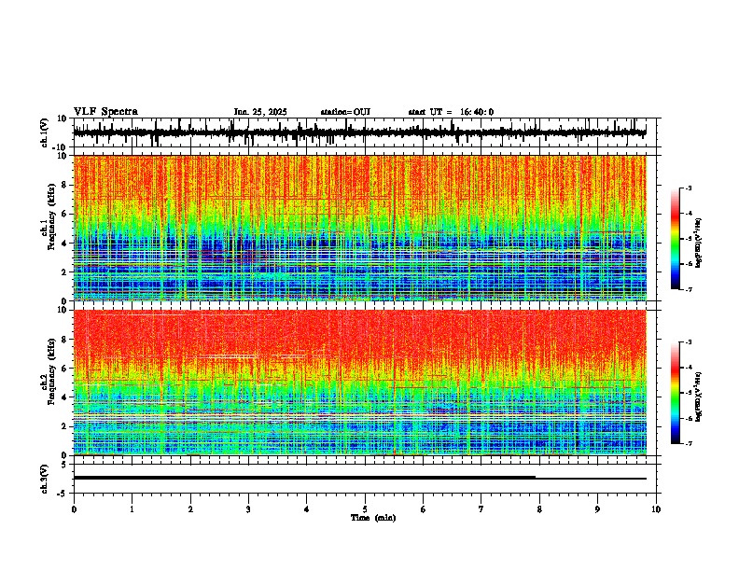Click the ch.1 color bar's log(PSD) unit label
This screenshot has width=739, height=571.
point(699,244)
